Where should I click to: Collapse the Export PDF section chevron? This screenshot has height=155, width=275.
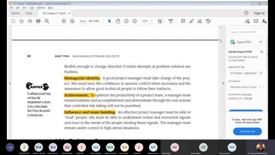click(x=260, y=42)
